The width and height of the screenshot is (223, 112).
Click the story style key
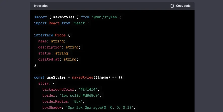(x=44, y=83)
